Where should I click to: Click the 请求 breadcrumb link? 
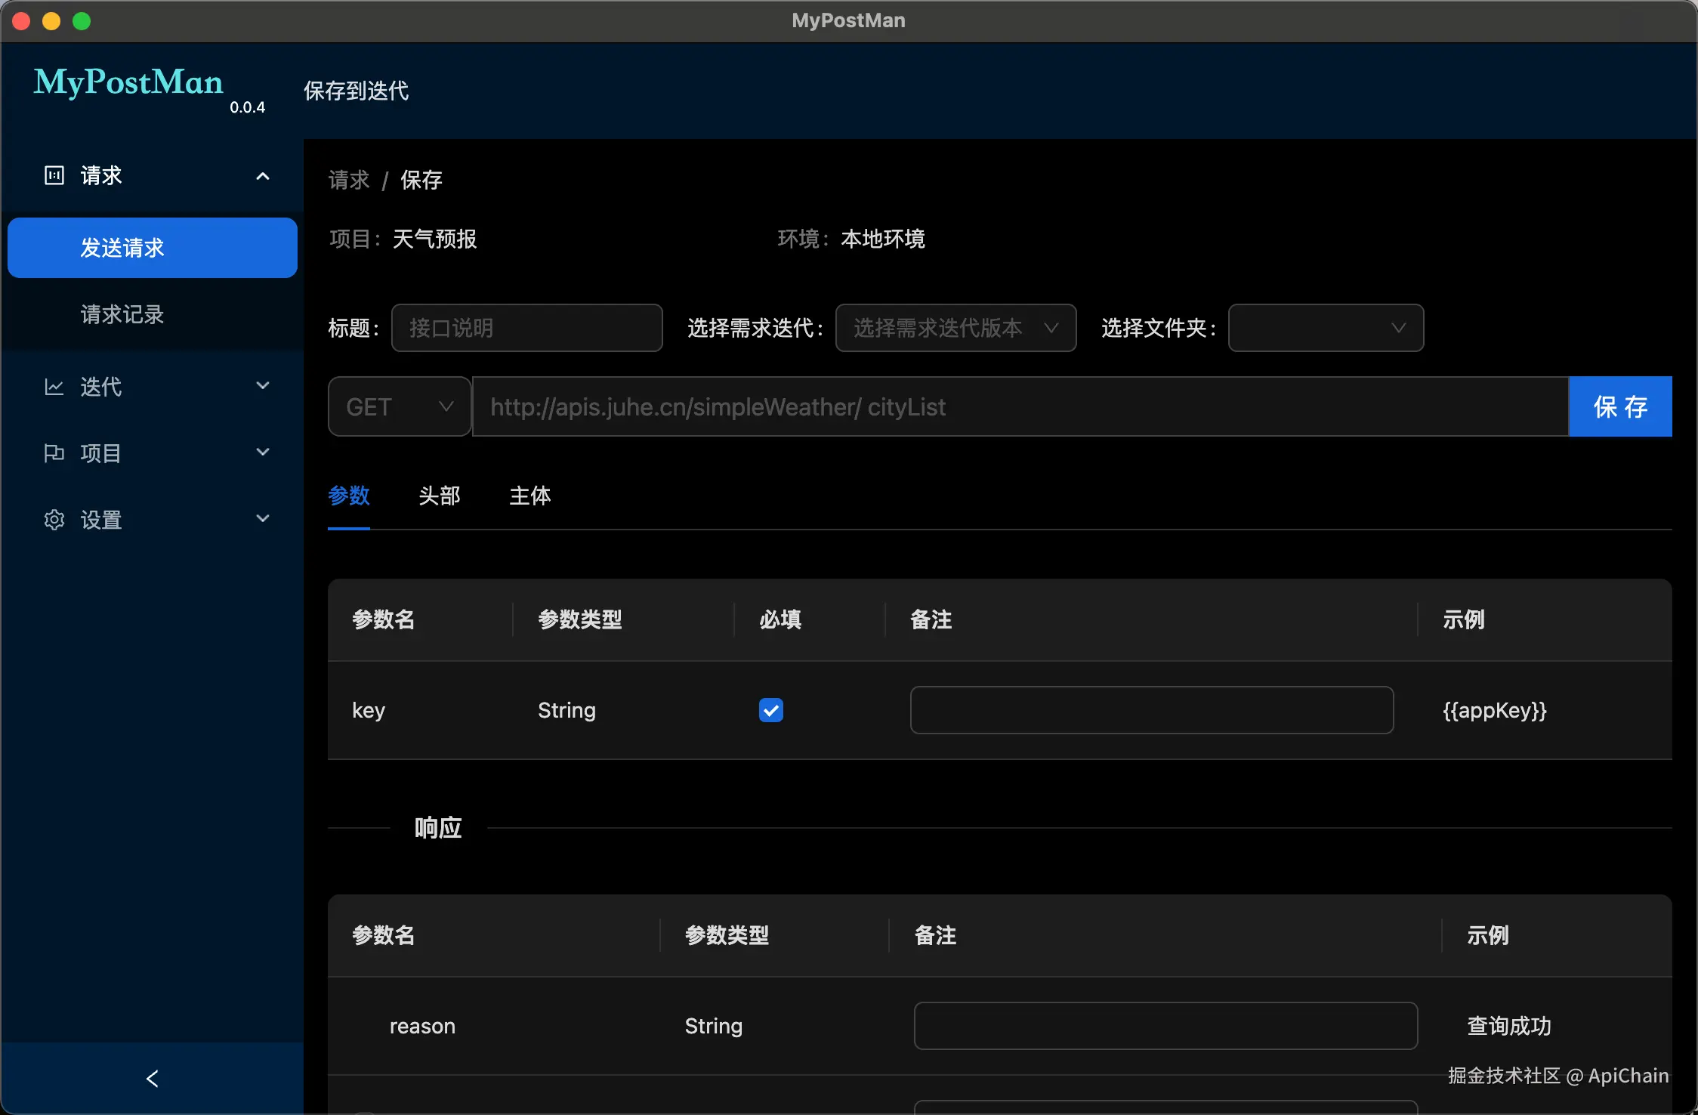349,180
